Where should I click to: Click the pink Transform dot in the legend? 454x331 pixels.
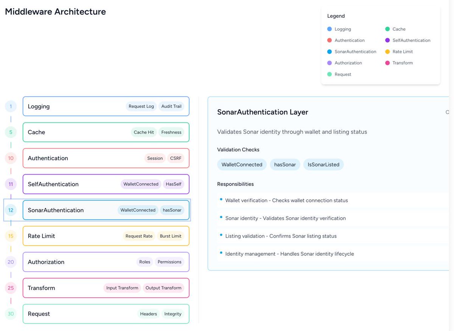pos(387,63)
